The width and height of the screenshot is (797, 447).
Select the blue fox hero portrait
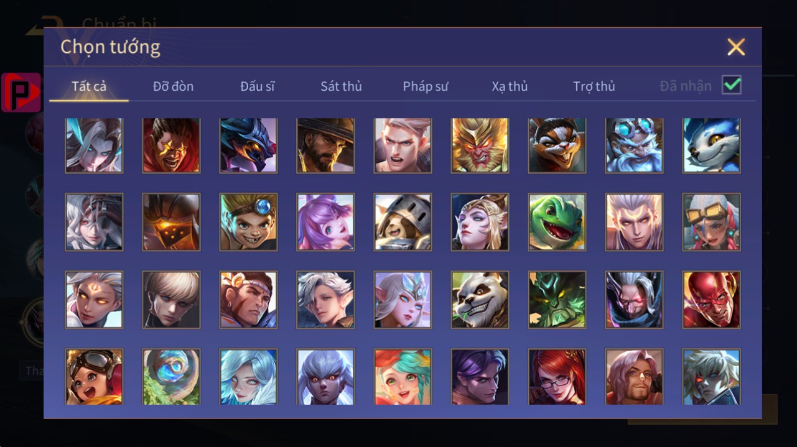click(711, 145)
